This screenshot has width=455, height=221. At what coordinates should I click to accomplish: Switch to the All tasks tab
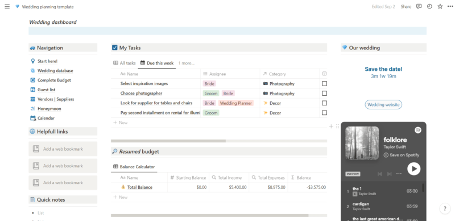coord(124,63)
